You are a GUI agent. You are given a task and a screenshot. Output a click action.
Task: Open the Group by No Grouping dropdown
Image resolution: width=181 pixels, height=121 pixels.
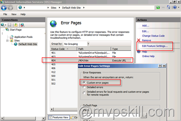pyautogui.click(x=88, y=44)
